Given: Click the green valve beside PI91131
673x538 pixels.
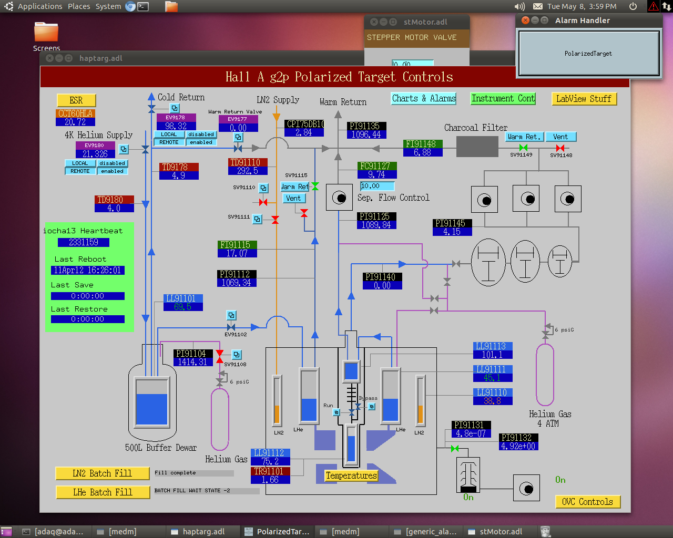Looking at the screenshot, I should [x=455, y=448].
